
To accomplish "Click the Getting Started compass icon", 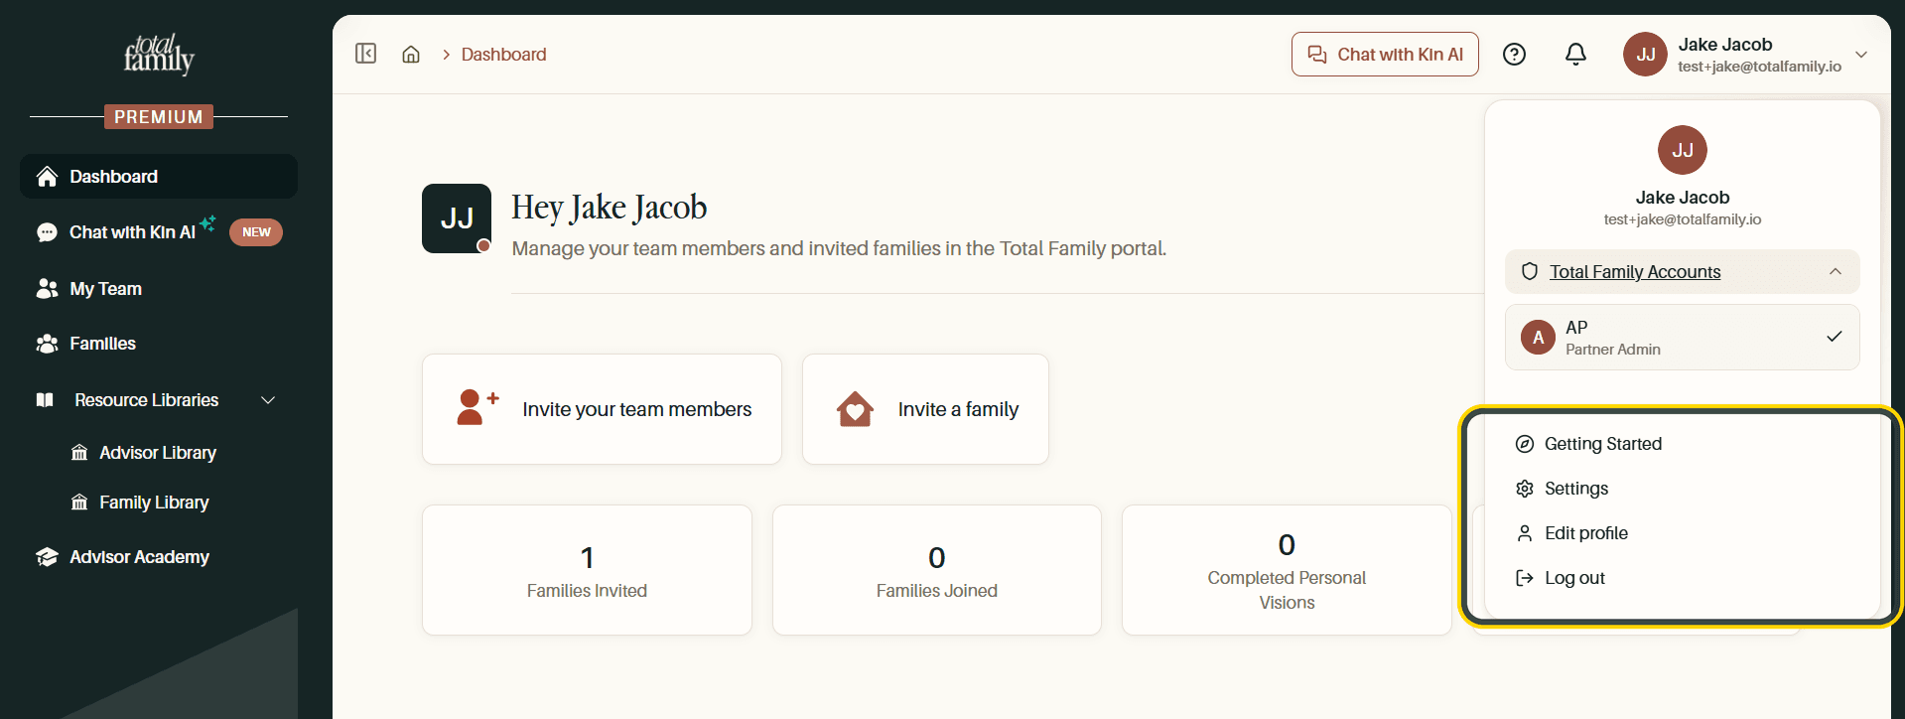I will coord(1525,444).
